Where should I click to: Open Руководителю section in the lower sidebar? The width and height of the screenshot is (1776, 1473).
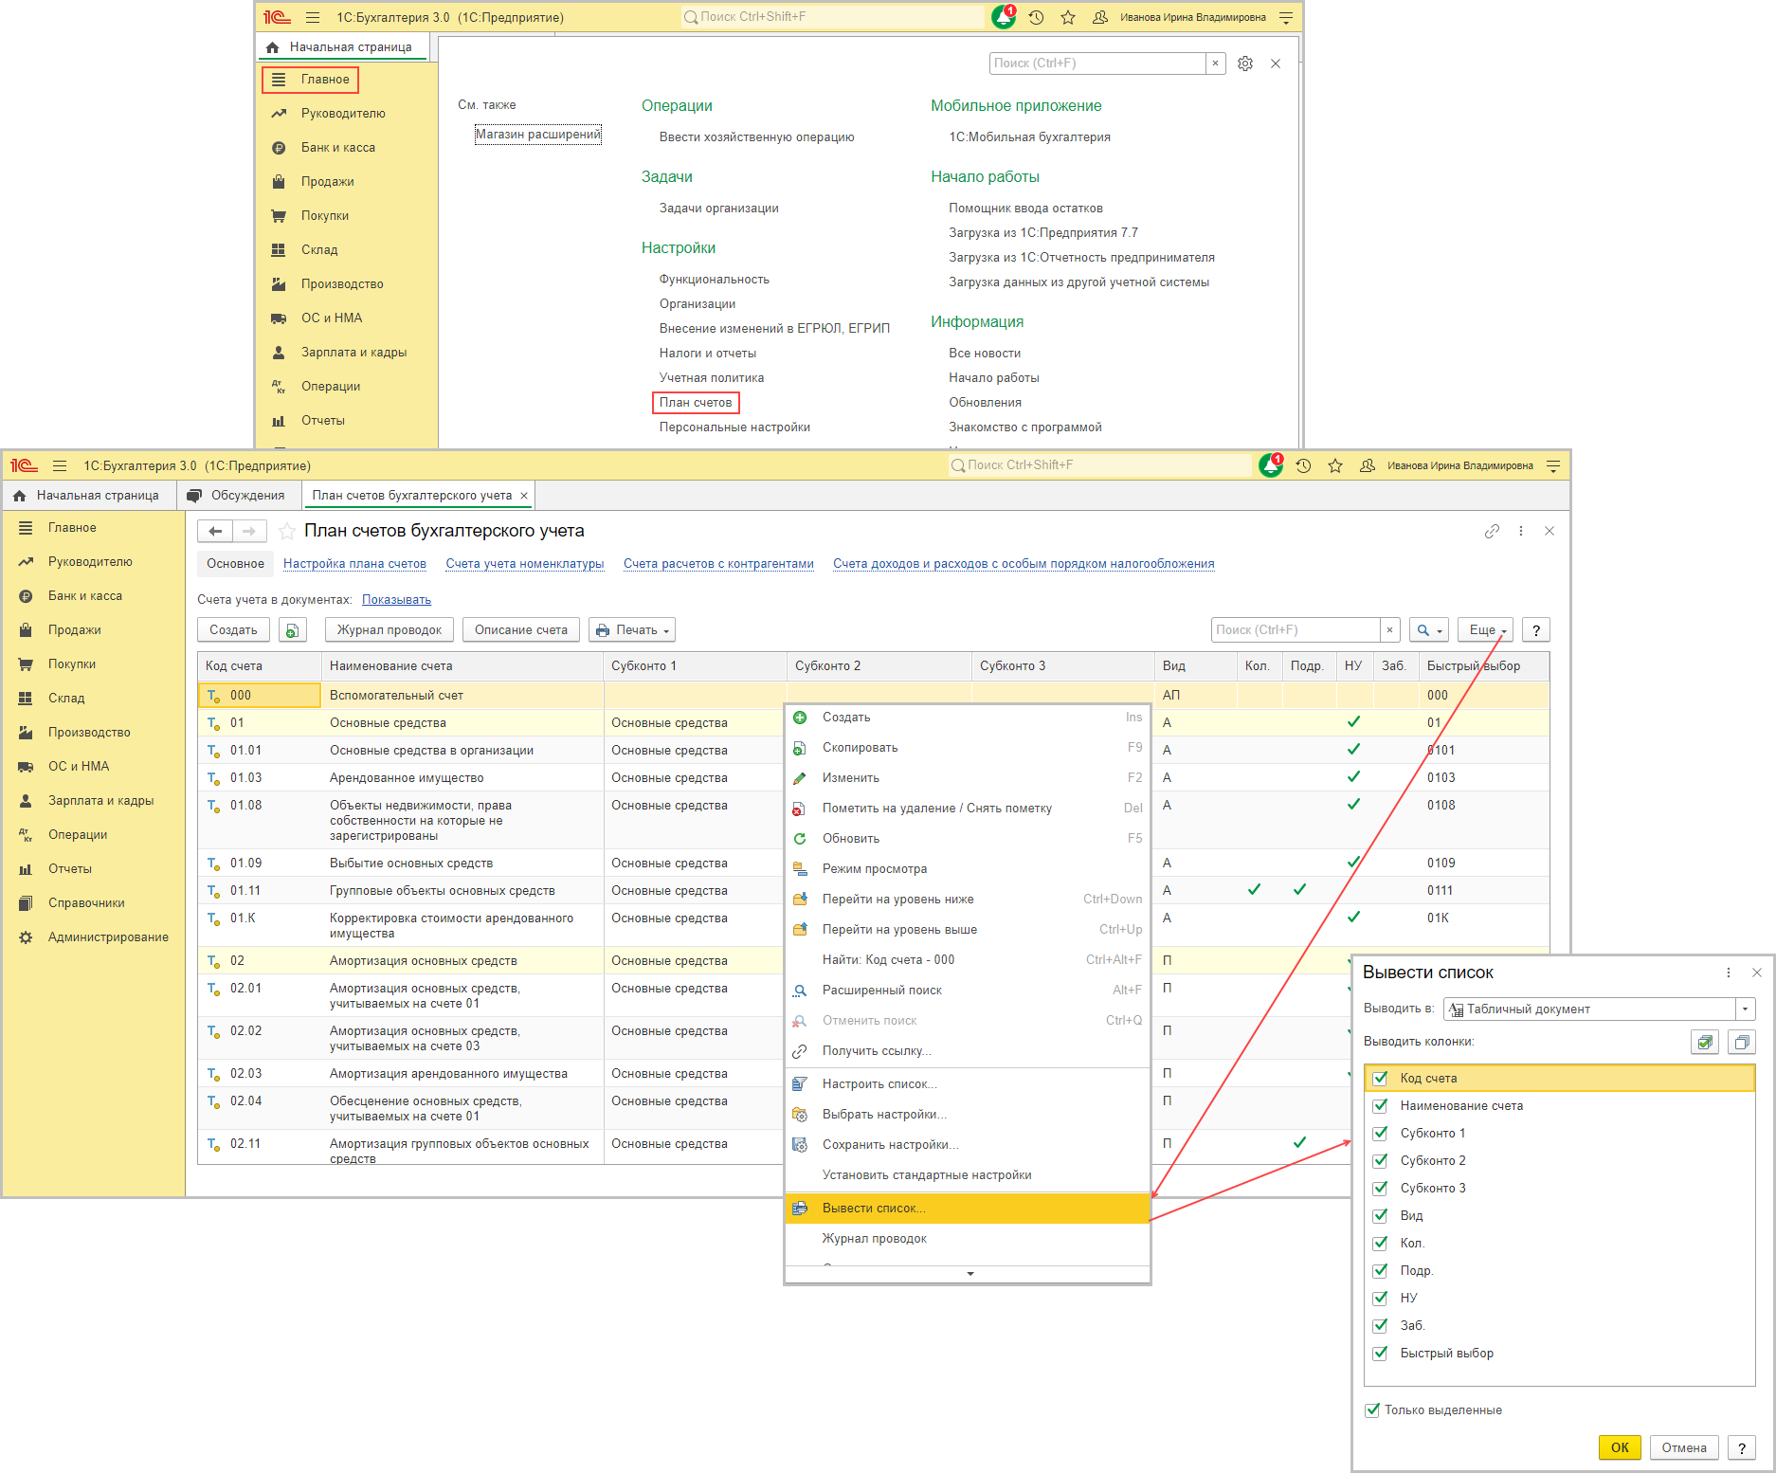click(x=90, y=562)
